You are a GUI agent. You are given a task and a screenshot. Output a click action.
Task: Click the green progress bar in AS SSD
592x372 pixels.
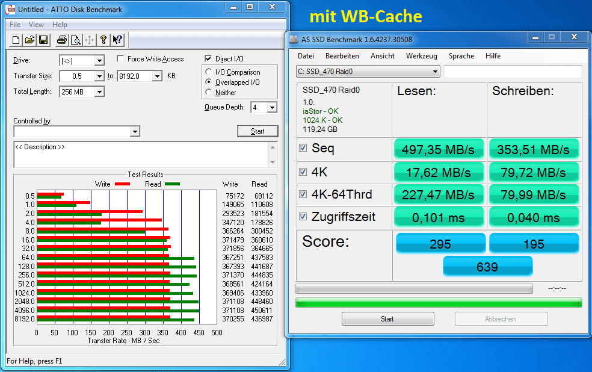(439, 303)
